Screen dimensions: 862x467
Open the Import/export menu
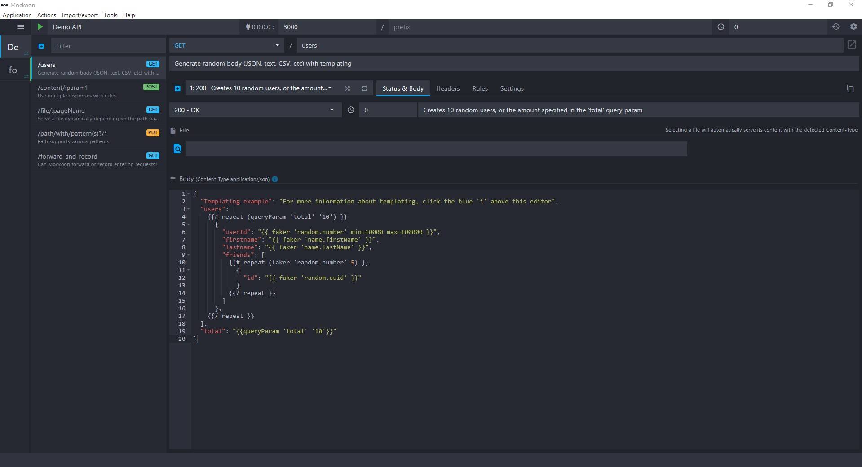pos(80,15)
